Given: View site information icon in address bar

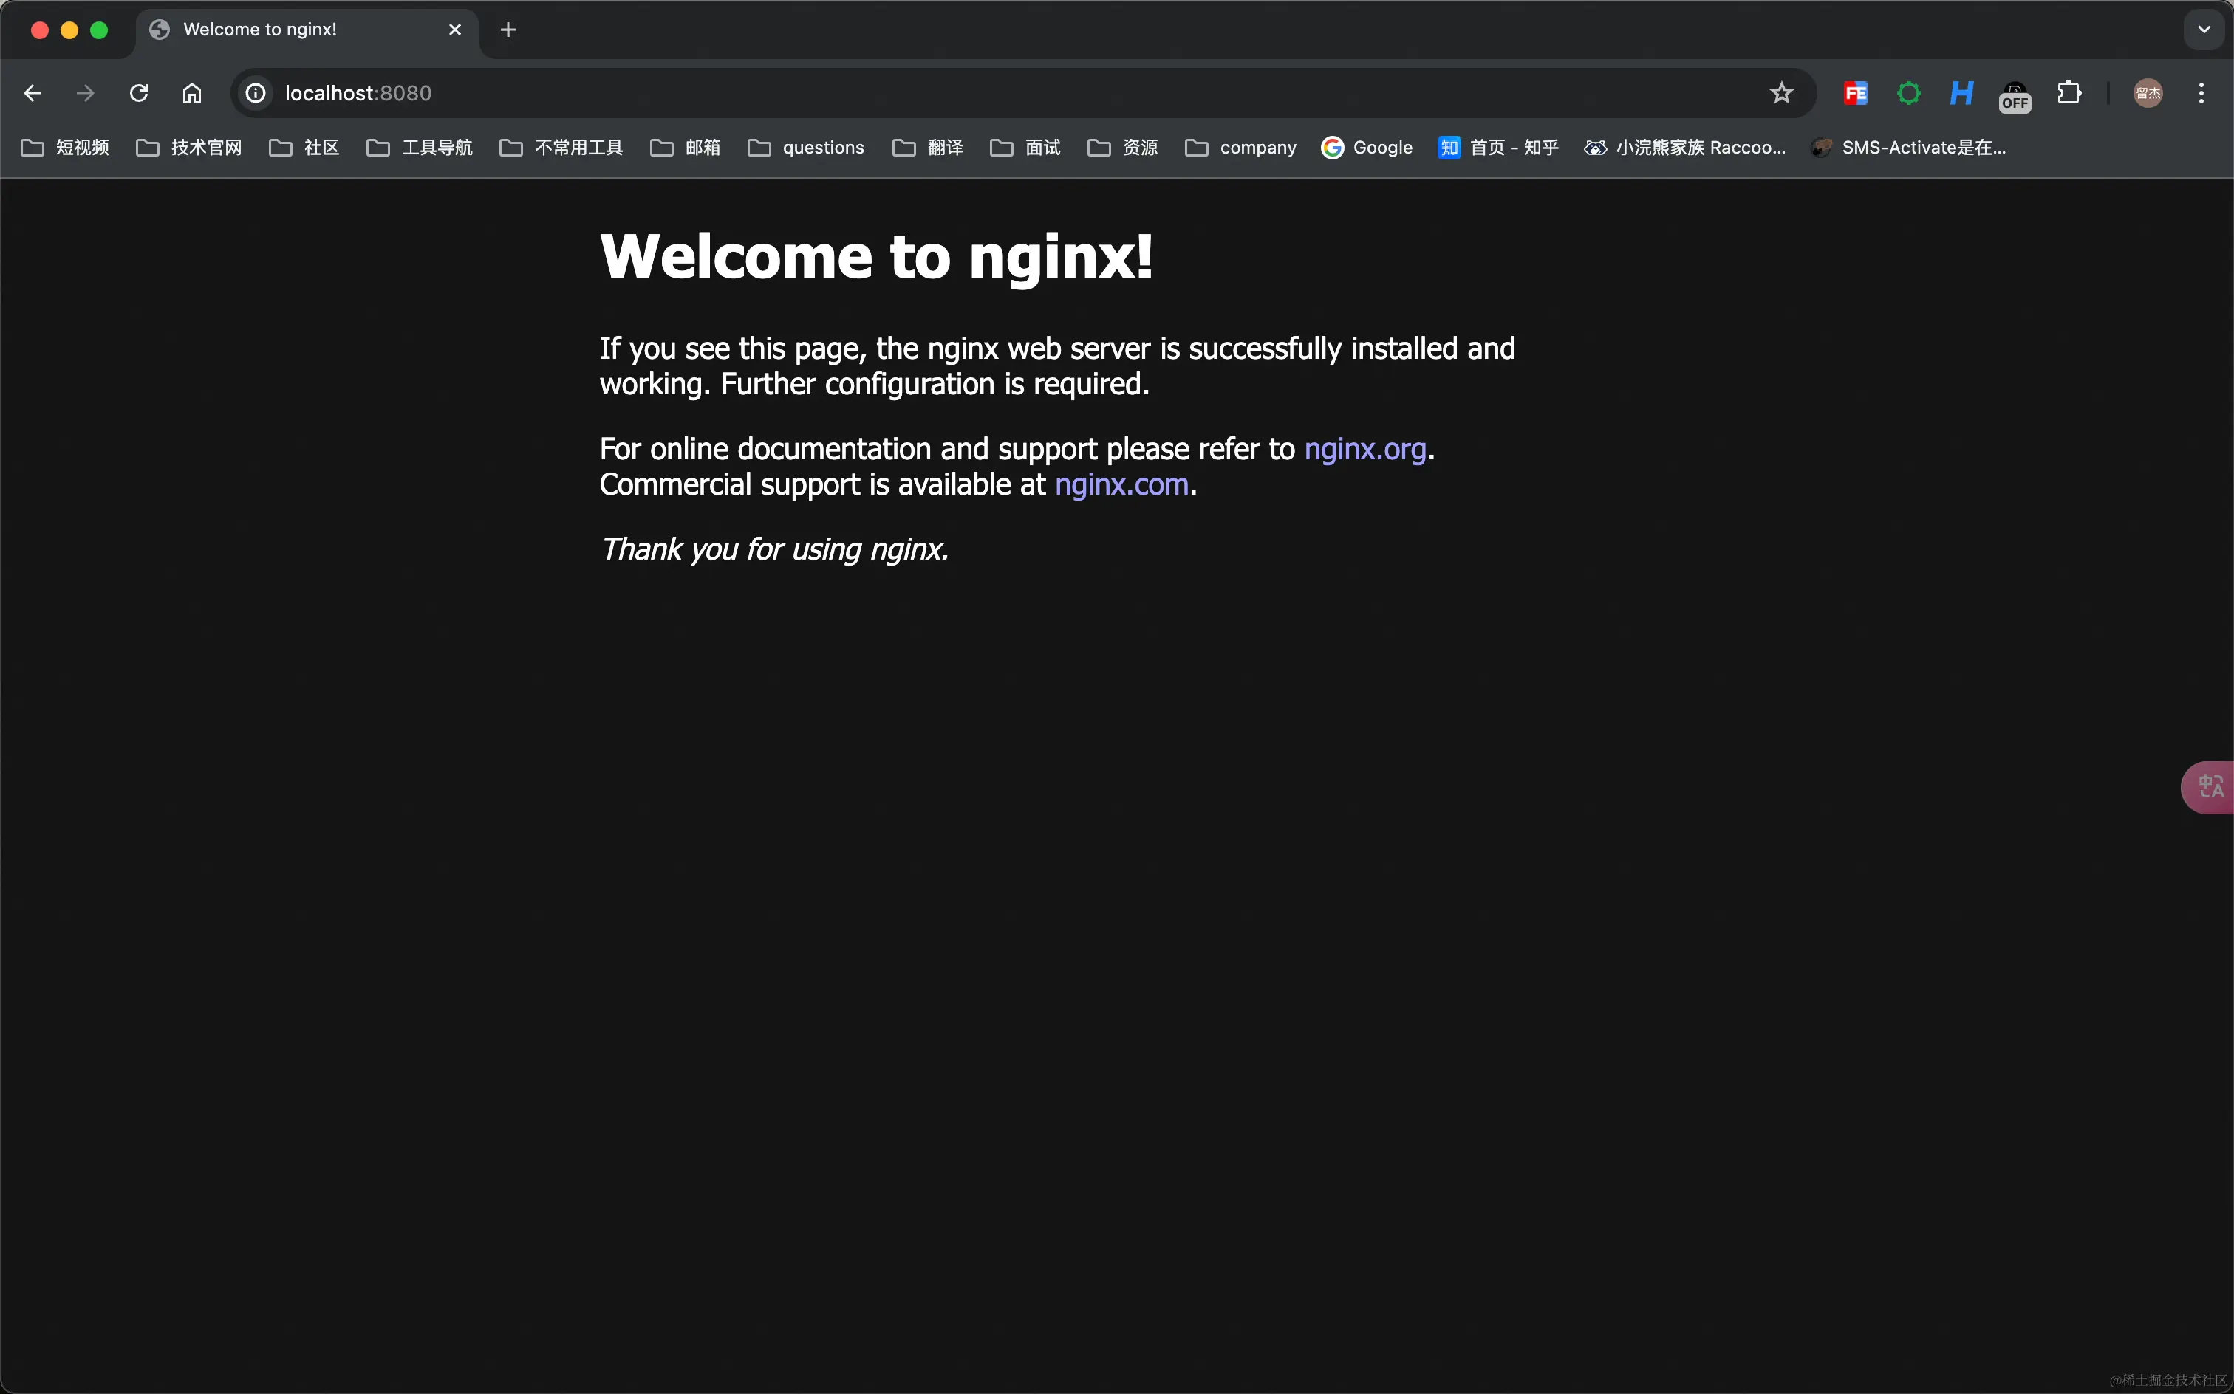Looking at the screenshot, I should point(256,93).
